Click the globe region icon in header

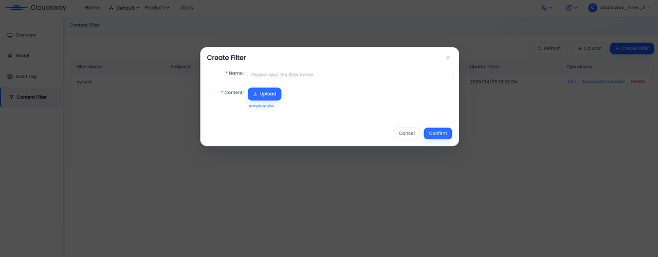coord(569,8)
